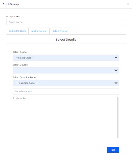Click the Select Grade label
The width and height of the screenshot is (132, 157).
click(x=20, y=52)
